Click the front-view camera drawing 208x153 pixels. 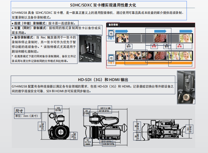pyautogui.click(x=59, y=126)
